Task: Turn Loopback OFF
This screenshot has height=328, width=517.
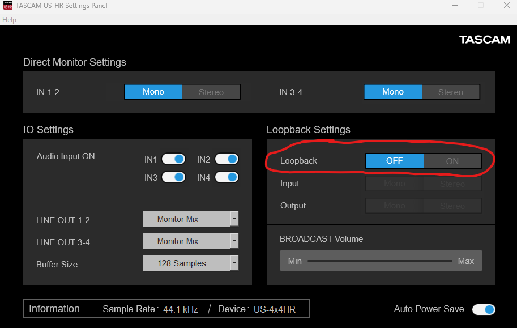Action: click(394, 161)
